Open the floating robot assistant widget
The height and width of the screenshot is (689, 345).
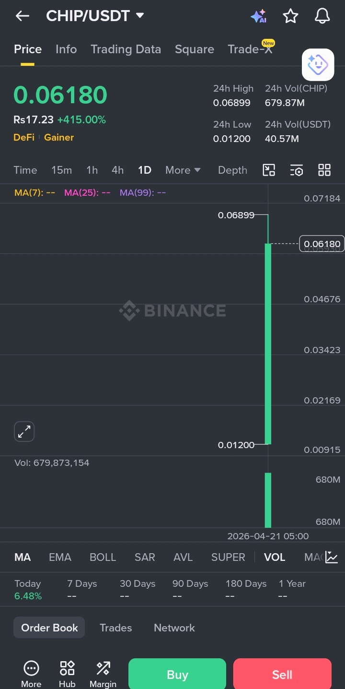coord(318,64)
